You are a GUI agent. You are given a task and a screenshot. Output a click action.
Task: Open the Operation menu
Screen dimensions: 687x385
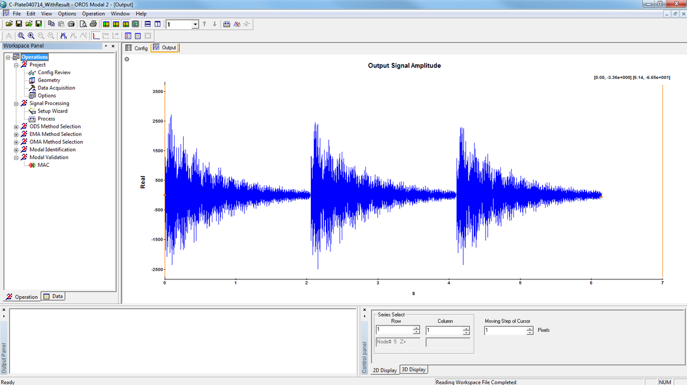tap(93, 14)
